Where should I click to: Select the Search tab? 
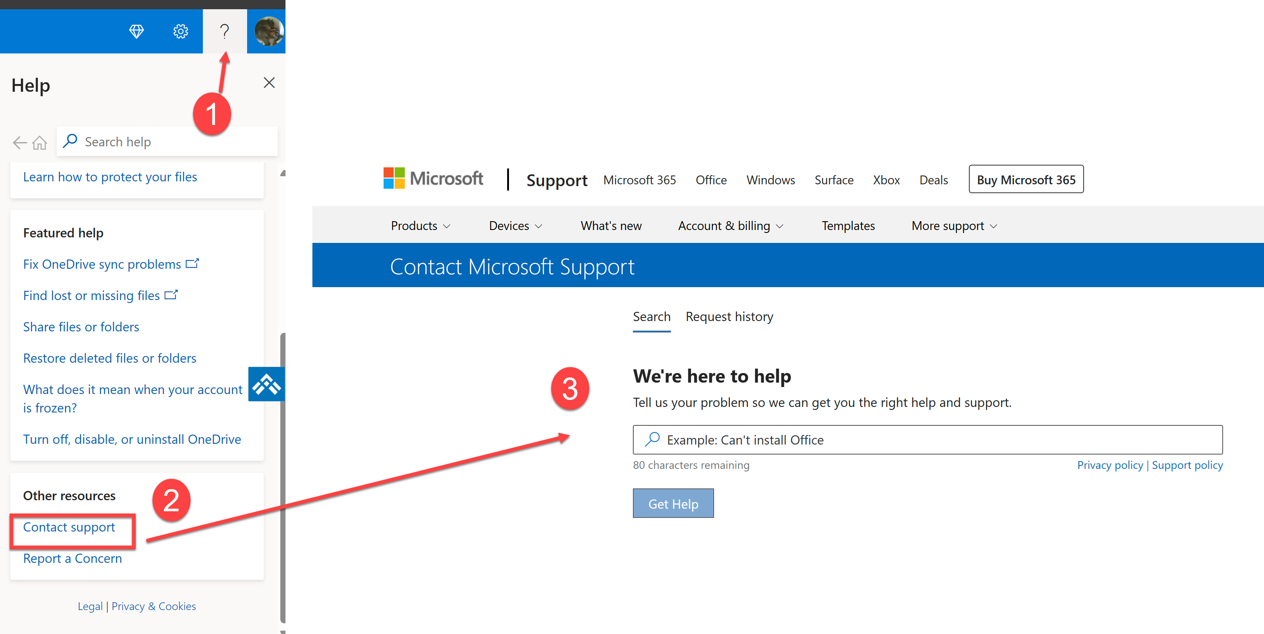651,317
